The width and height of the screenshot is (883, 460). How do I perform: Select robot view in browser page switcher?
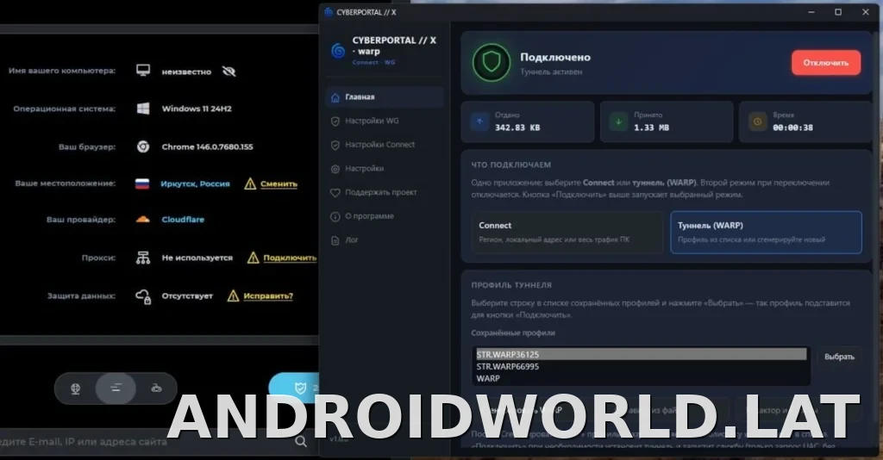[x=157, y=388]
